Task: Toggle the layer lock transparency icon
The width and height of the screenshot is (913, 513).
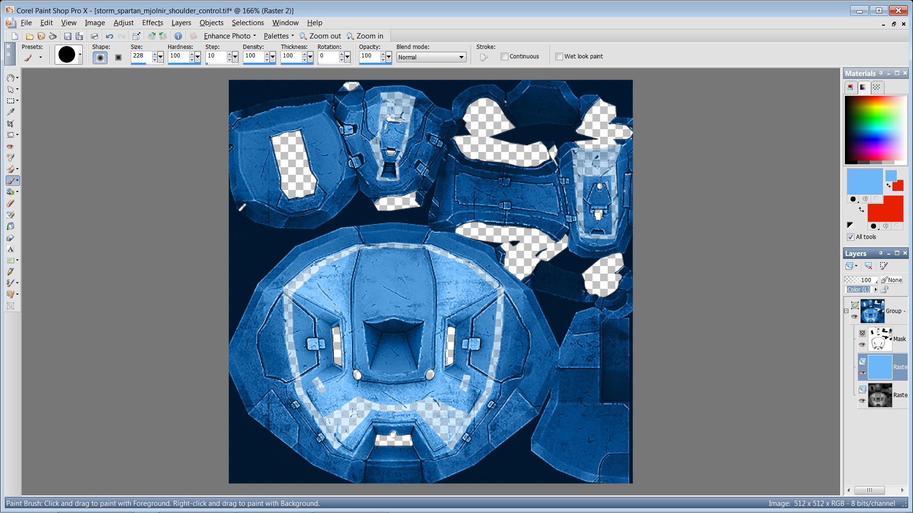Action: tap(884, 290)
